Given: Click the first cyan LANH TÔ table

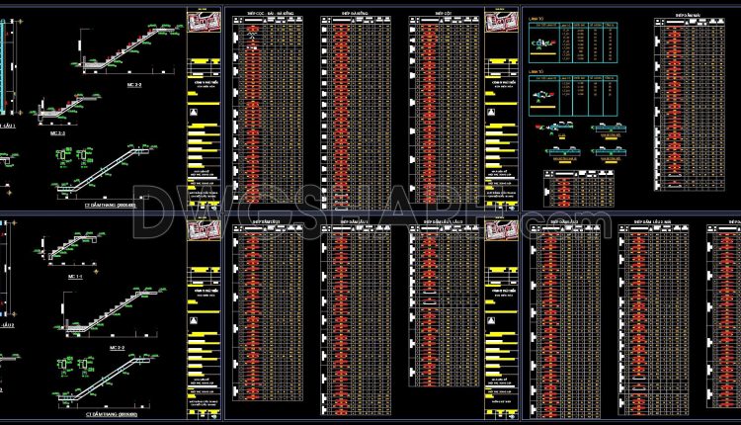Looking at the screenshot, I should click(x=573, y=42).
